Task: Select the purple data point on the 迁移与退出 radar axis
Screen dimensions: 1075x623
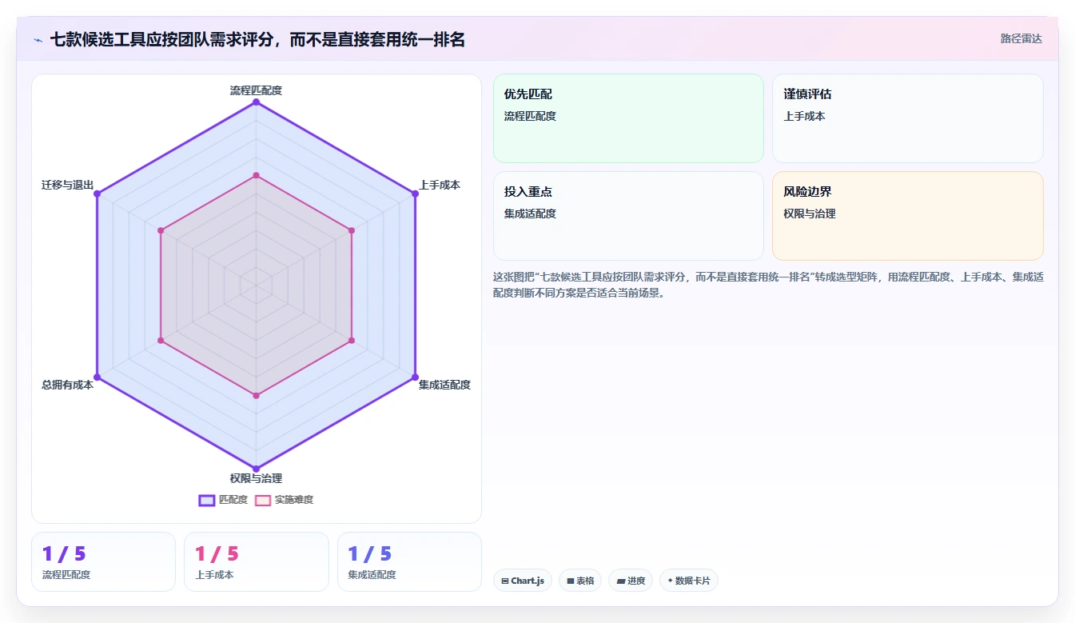Action: click(97, 194)
